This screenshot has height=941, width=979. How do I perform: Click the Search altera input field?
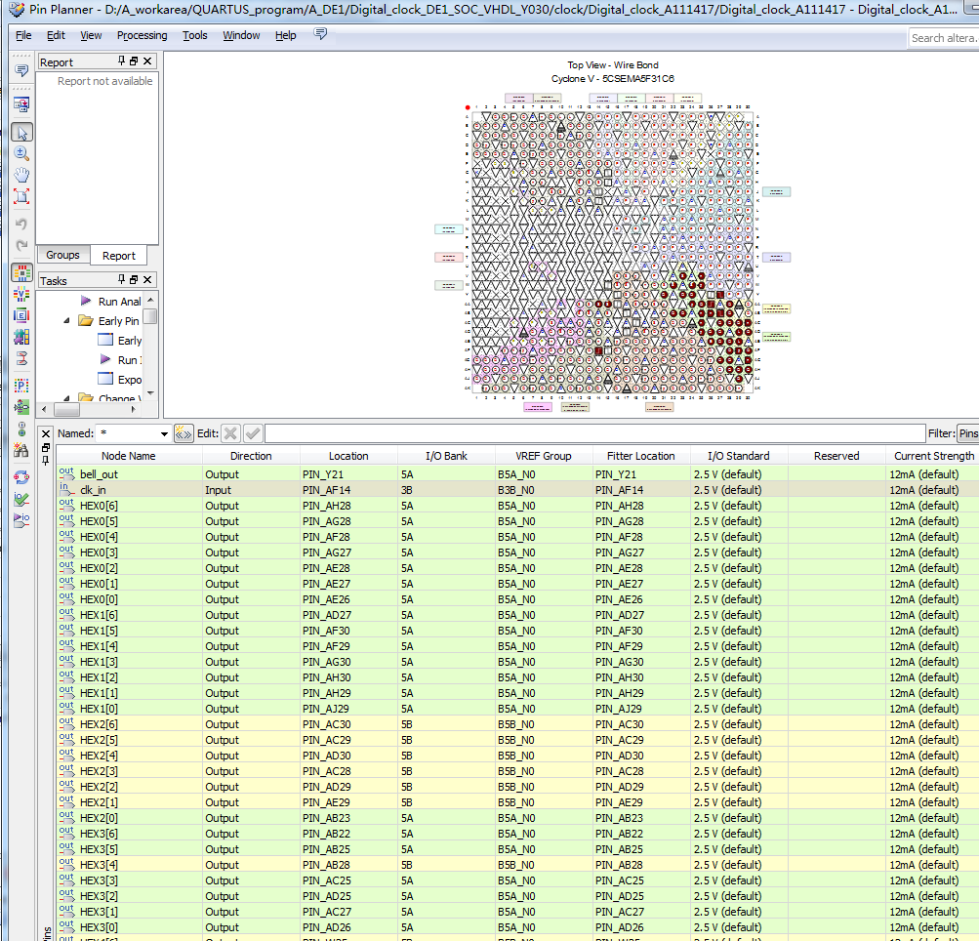944,38
